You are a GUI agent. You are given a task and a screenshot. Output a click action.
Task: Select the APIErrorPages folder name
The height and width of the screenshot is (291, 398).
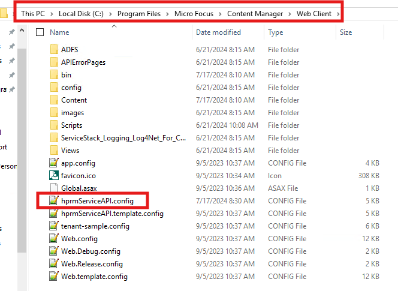[x=83, y=62]
